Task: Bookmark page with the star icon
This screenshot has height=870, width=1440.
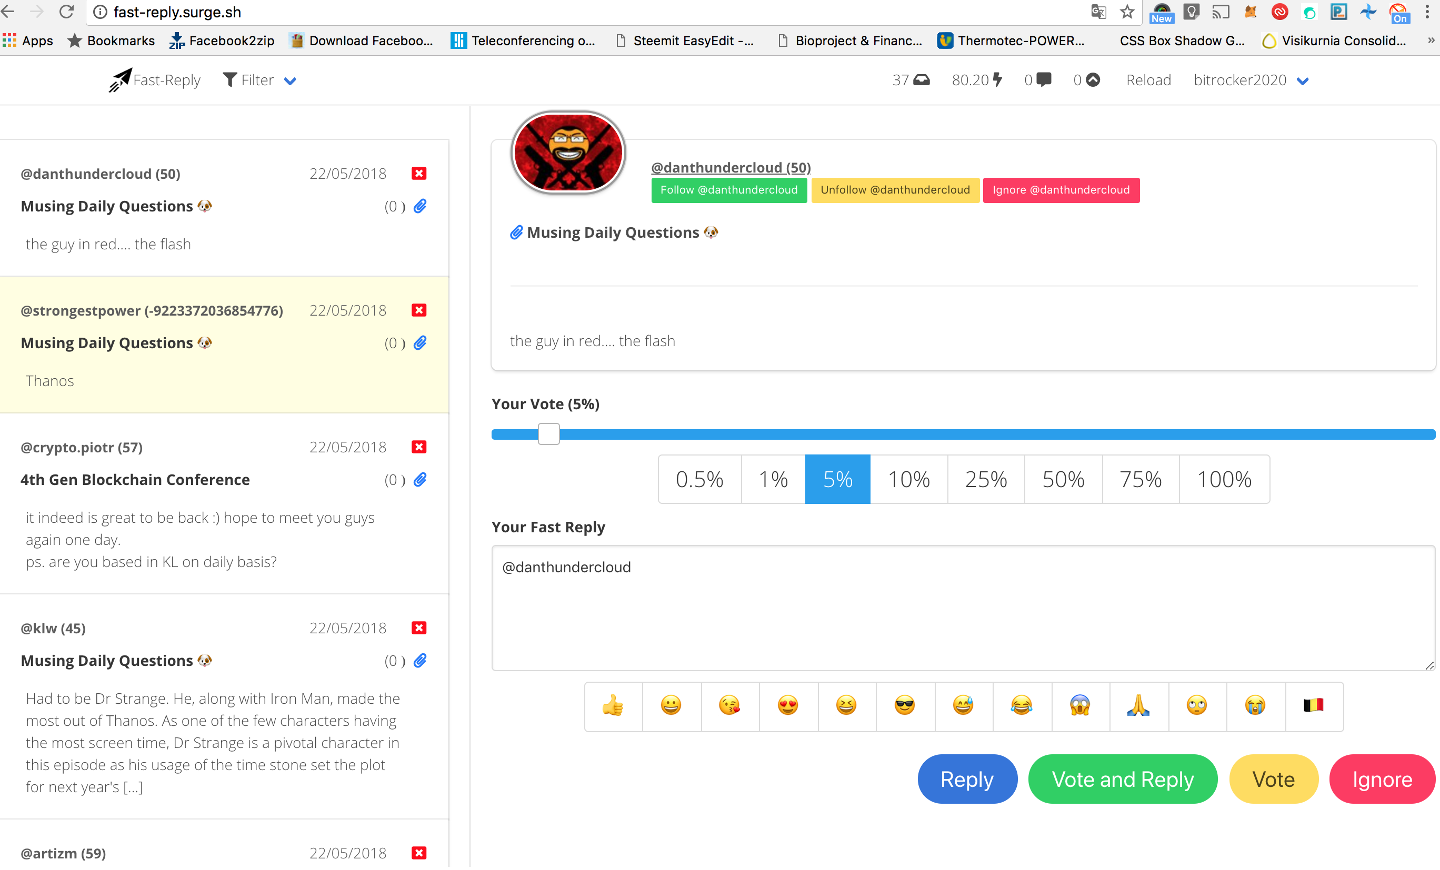Action: [x=1127, y=12]
